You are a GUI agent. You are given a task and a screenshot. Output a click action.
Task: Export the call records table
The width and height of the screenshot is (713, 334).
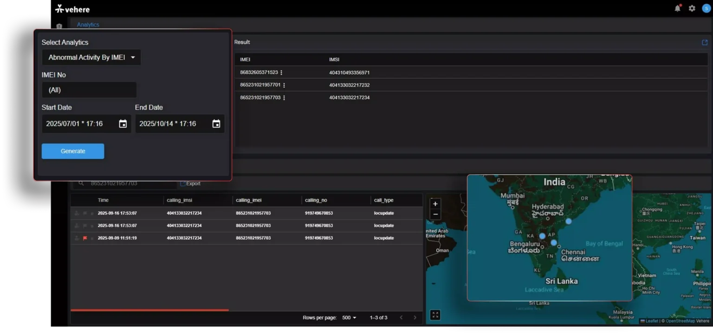190,183
